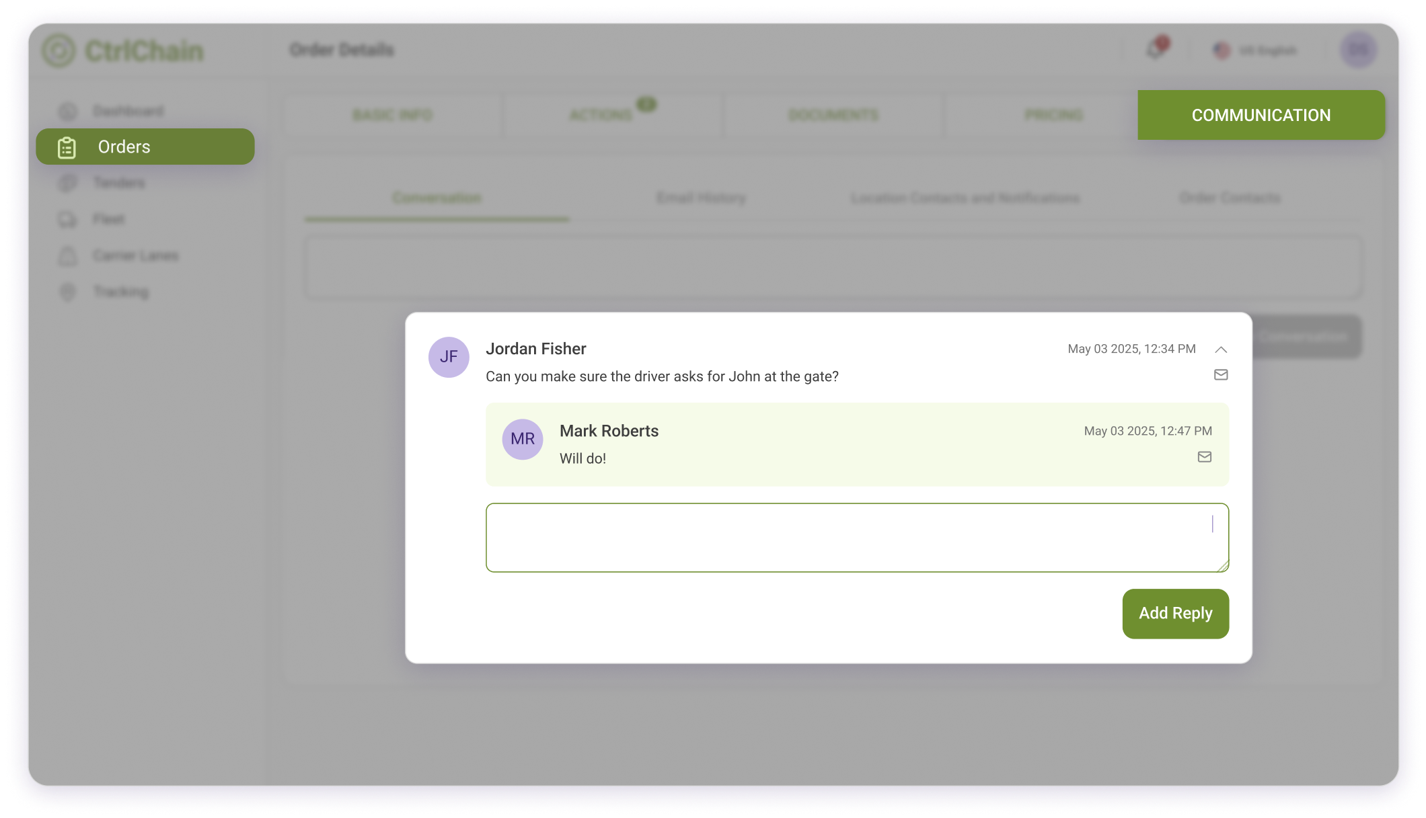Viewport: 1426px width, 818px height.
Task: Open the PRICING tab
Action: click(x=1053, y=114)
